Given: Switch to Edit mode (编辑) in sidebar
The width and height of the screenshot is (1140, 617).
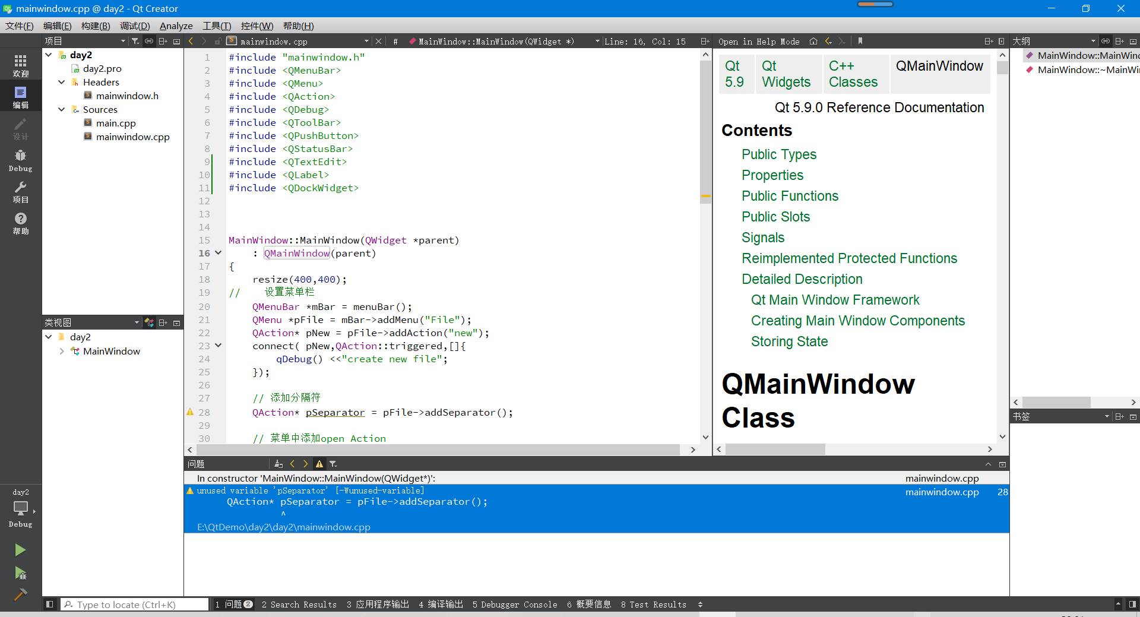Looking at the screenshot, I should click(21, 97).
